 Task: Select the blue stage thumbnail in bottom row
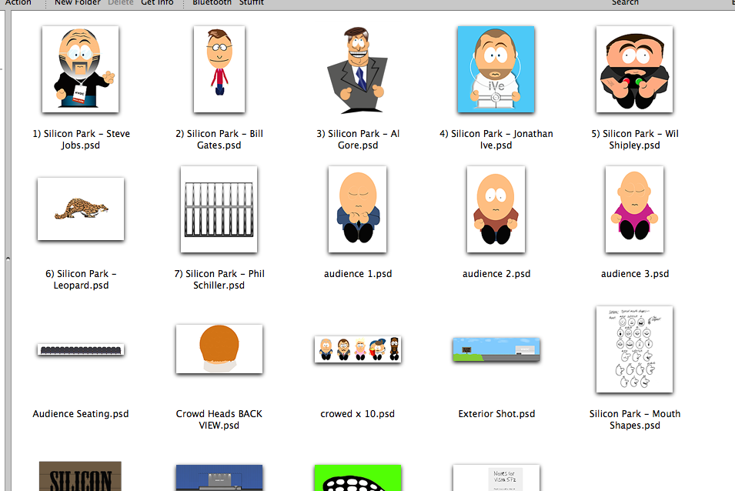click(x=219, y=478)
